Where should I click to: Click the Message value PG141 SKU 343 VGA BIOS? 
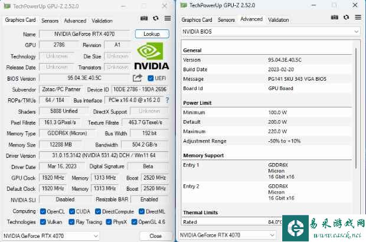297,79
